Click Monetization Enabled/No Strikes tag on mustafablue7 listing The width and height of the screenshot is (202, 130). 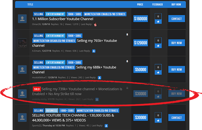[54, 67]
